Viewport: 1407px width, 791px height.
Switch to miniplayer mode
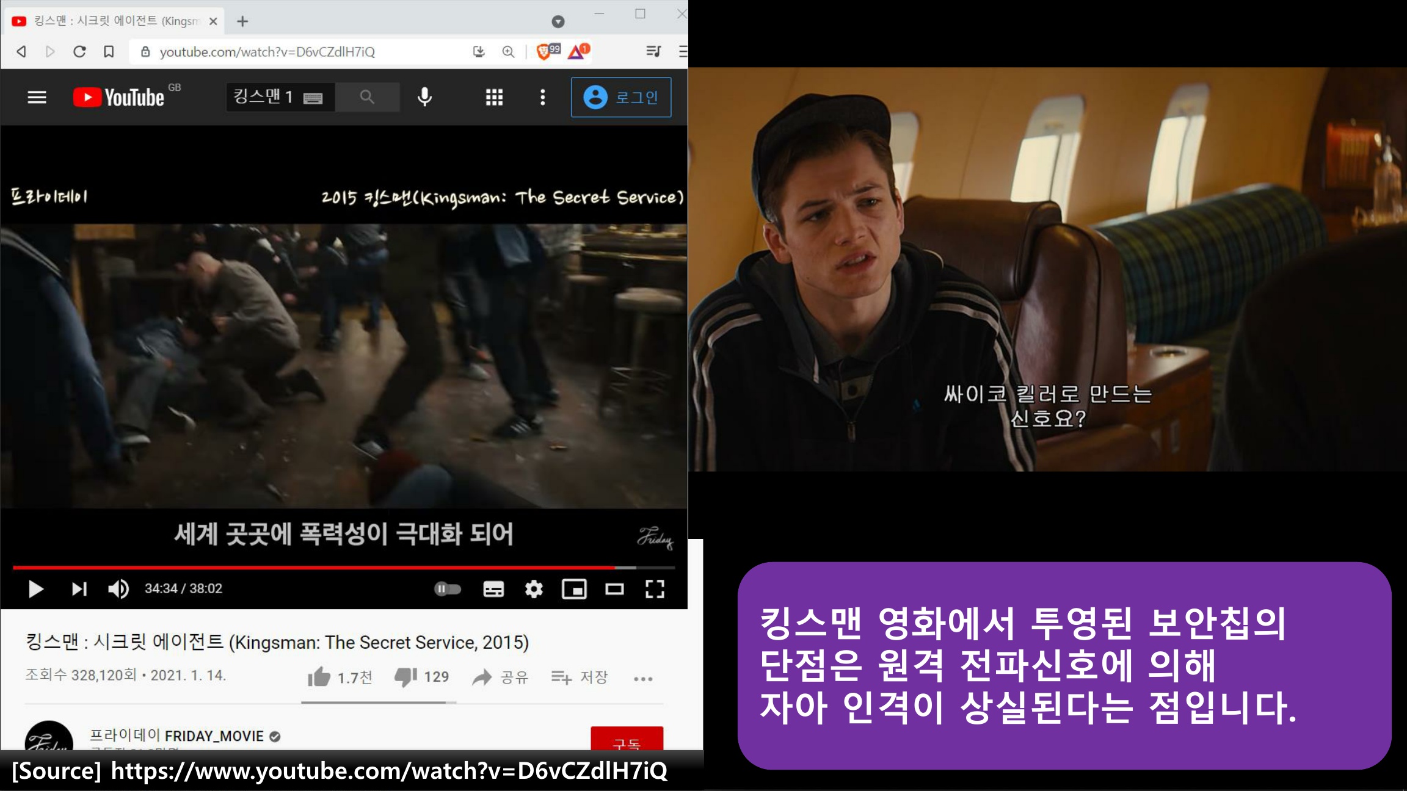click(x=574, y=588)
